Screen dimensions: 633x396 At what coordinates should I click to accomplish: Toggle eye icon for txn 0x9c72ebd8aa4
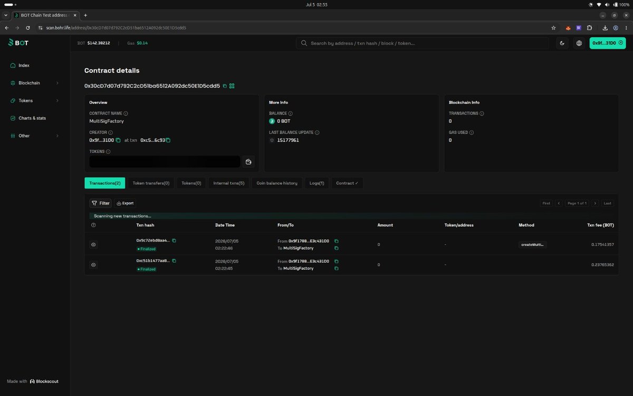tap(93, 244)
